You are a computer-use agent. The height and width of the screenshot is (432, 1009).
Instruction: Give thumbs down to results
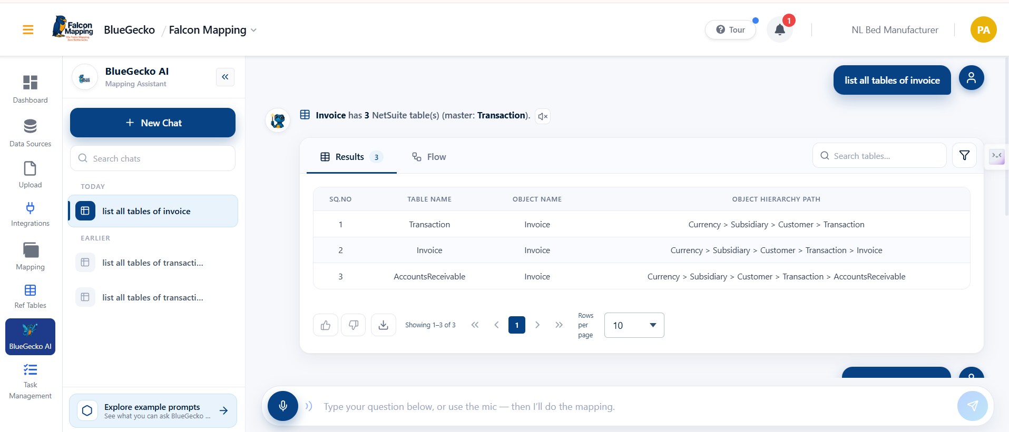[x=354, y=325]
